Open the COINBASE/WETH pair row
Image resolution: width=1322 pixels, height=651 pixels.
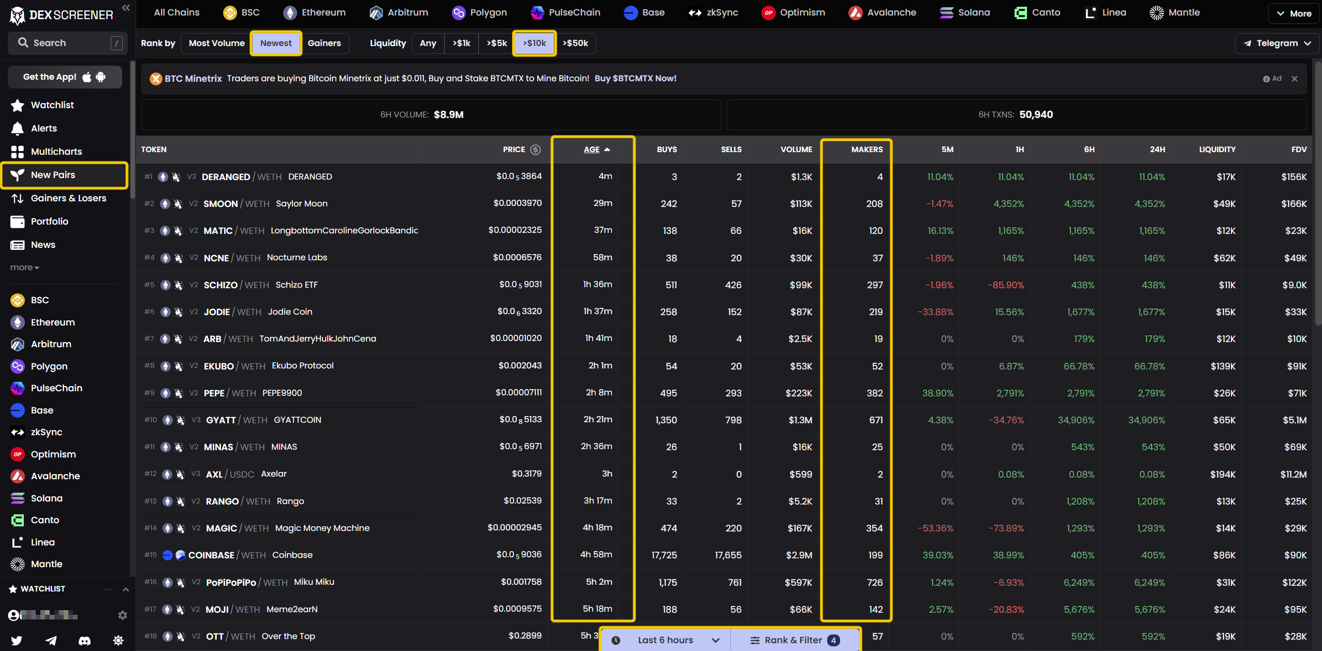pos(724,555)
